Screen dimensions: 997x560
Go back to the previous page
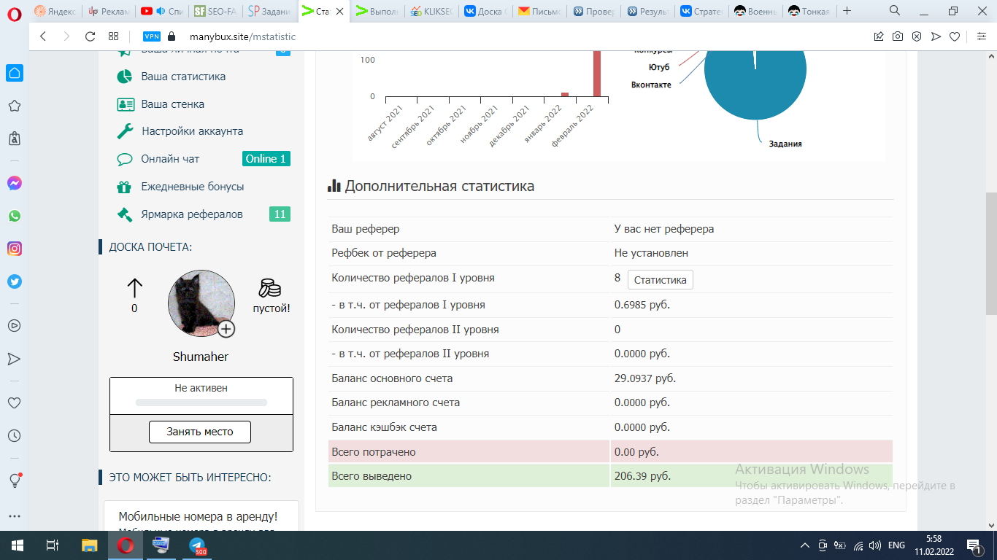(43, 36)
